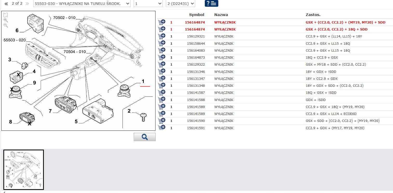Open the 55503-030 section dropdown
The width and height of the screenshot is (393, 193).
pyautogui.click(x=82, y=4)
